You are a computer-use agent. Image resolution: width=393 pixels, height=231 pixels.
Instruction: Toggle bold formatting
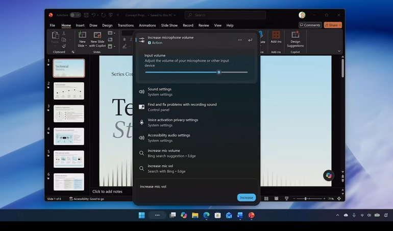(x=125, y=40)
